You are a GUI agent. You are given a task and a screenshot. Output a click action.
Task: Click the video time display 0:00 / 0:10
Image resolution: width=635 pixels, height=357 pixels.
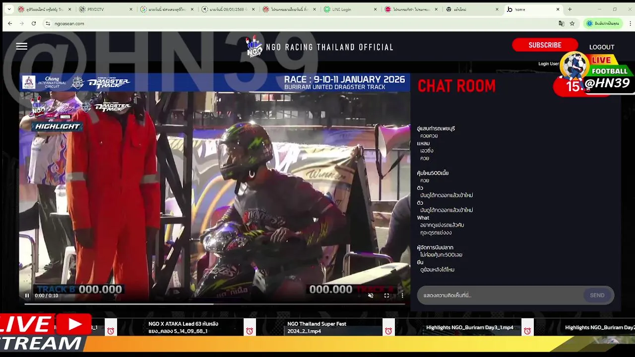coord(47,296)
